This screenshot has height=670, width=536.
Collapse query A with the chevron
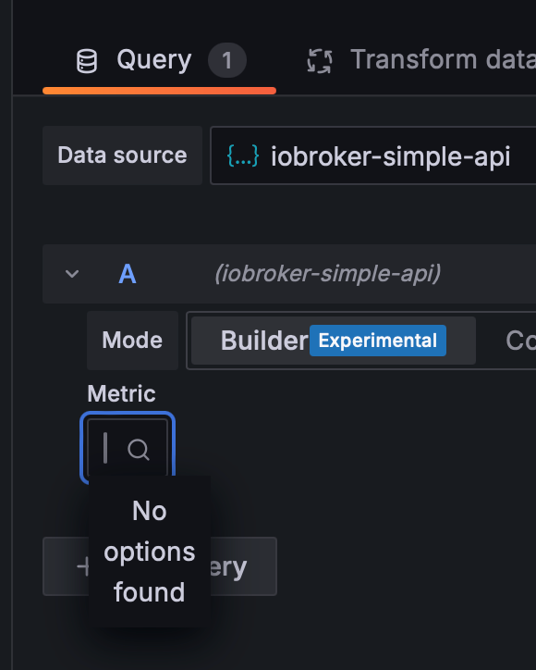72,274
